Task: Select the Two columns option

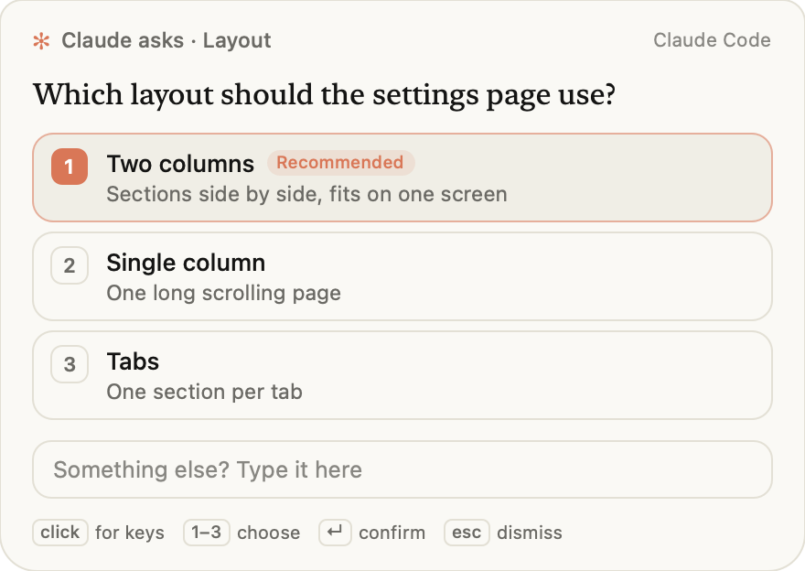Action: coord(402,178)
